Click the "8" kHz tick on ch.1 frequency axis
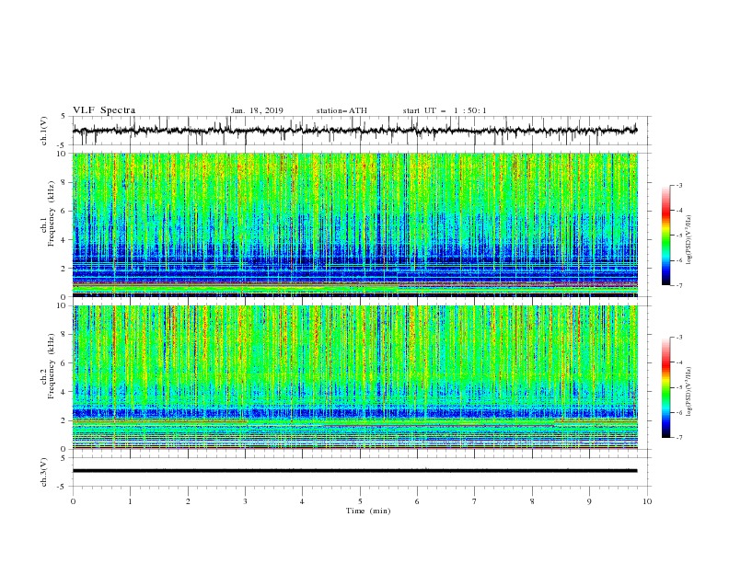 tap(64, 182)
